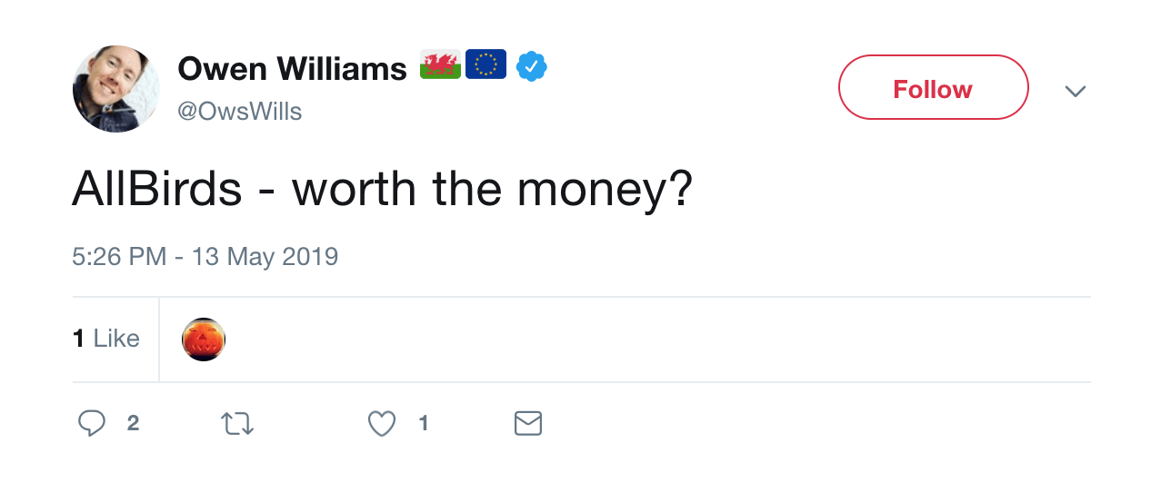Open the @OwsWills handle link
1161x492 pixels.
pyautogui.click(x=240, y=112)
